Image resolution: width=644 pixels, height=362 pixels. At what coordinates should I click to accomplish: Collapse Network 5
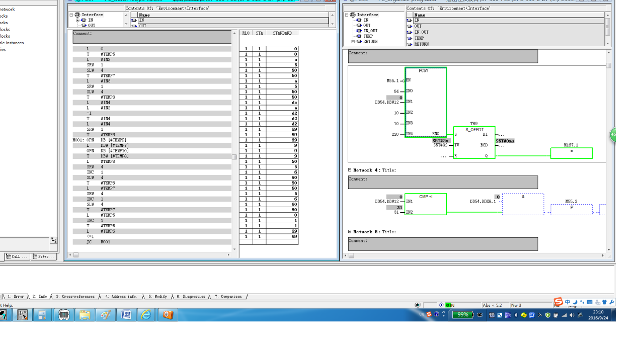click(350, 232)
